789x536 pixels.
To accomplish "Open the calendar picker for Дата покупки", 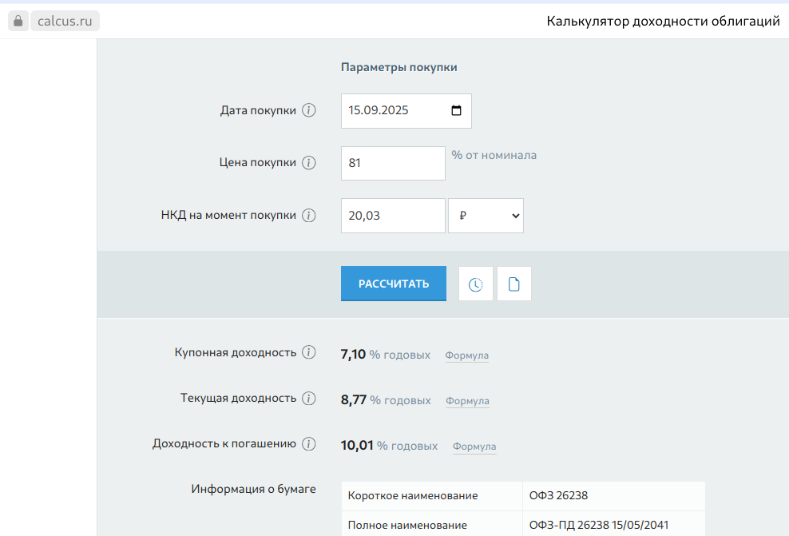I will [456, 110].
